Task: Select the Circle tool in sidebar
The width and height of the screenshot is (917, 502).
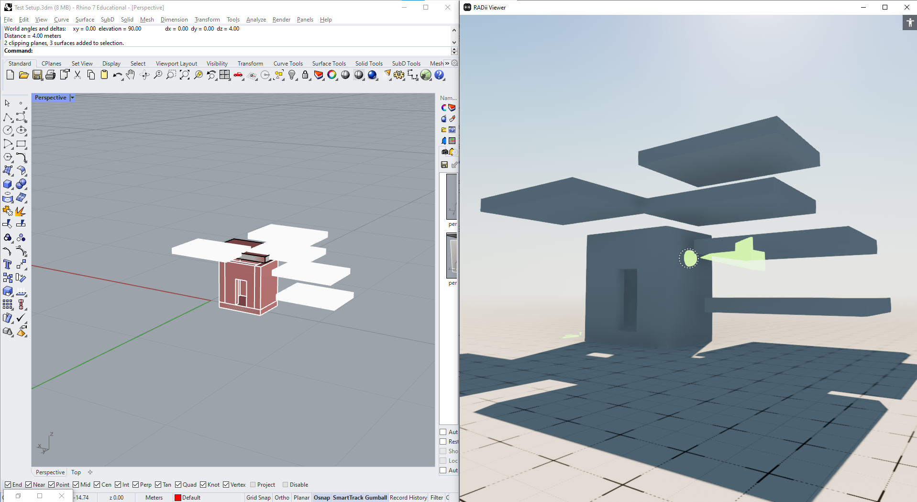Action: [8, 130]
